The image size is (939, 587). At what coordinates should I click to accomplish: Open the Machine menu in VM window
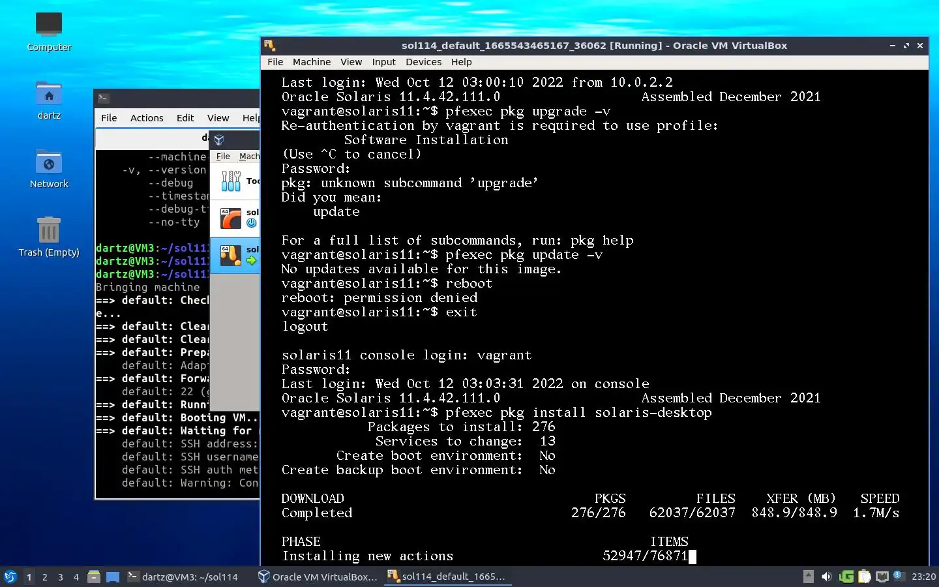point(312,62)
